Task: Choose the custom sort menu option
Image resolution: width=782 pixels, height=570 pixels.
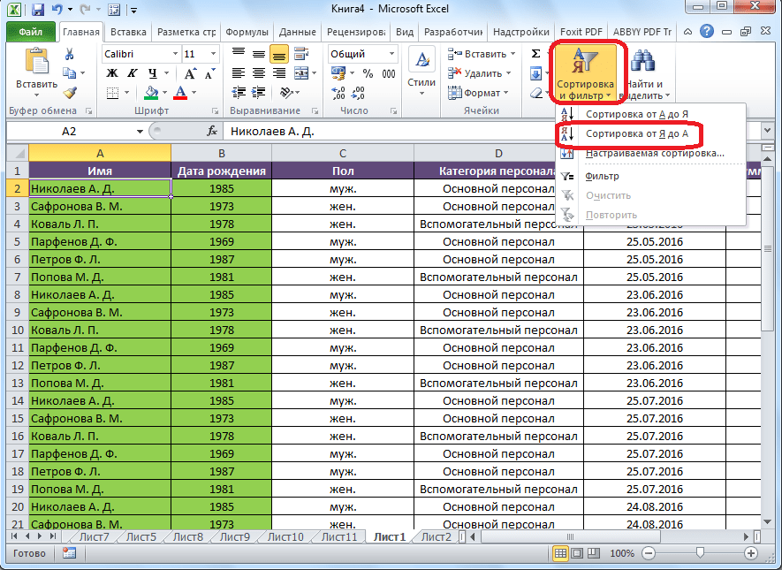Action: coord(654,153)
